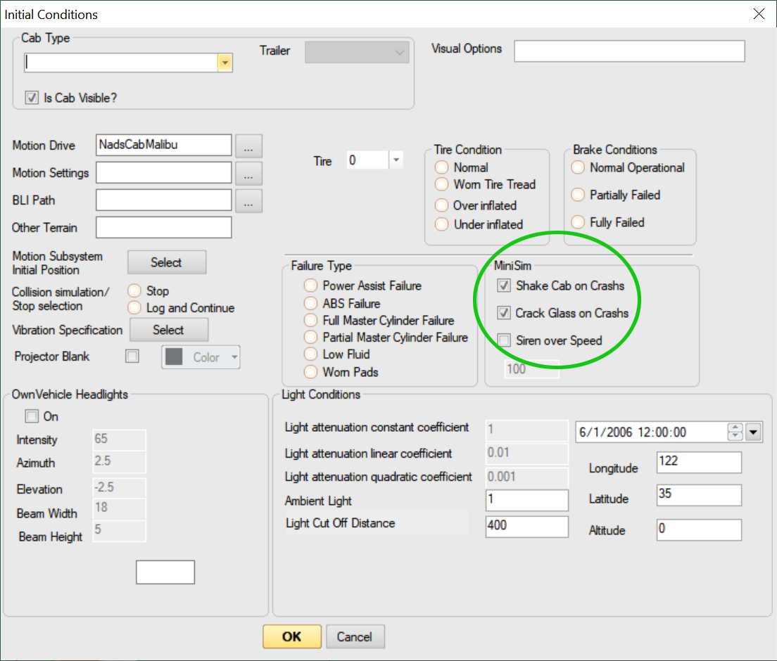Select ABS Failure type
This screenshot has width=777, height=661.
pos(310,303)
